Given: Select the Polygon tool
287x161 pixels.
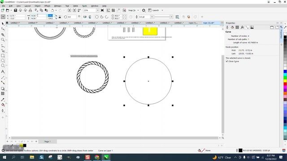Looking at the screenshot, I should click(x=3, y=65).
